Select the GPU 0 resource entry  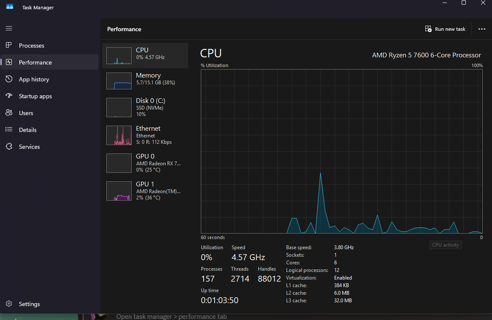pyautogui.click(x=145, y=163)
